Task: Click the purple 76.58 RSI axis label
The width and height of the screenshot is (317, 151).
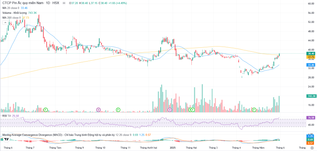Action: pos(311,117)
